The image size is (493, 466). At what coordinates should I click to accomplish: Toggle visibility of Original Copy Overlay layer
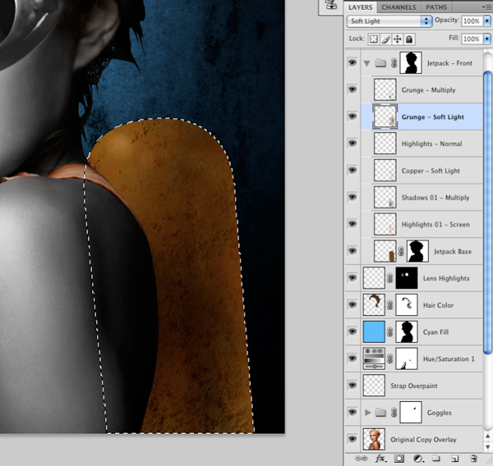(x=352, y=439)
